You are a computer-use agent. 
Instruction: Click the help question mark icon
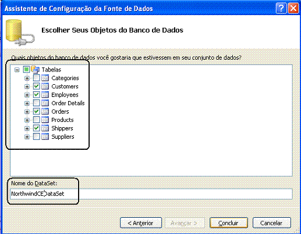click(x=281, y=9)
